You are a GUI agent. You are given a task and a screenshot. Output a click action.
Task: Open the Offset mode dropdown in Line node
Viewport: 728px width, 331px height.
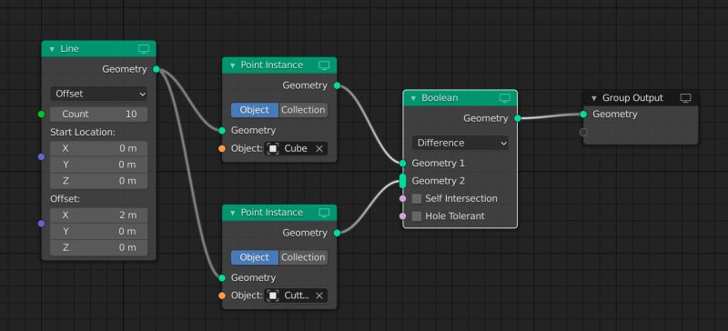click(x=99, y=94)
